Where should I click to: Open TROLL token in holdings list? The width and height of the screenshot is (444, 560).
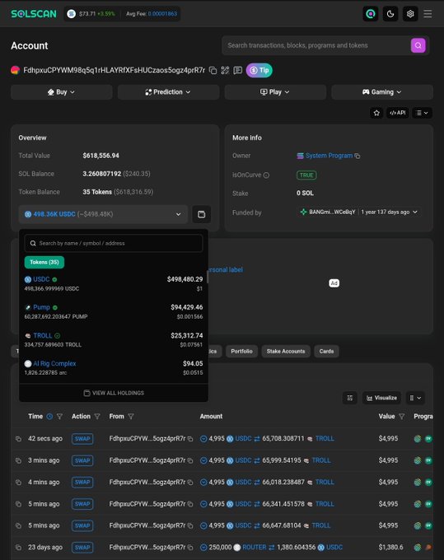pyautogui.click(x=43, y=335)
